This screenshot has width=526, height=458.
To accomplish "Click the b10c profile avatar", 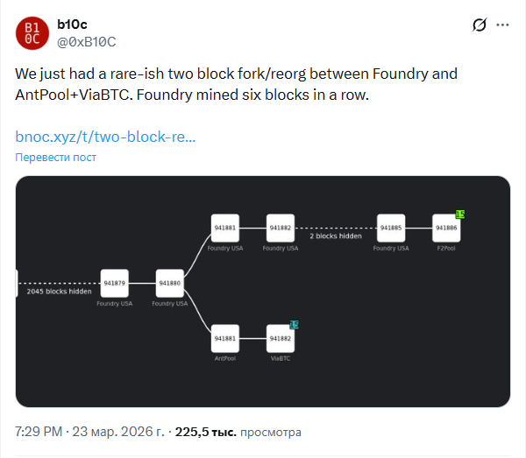I will coord(32,32).
